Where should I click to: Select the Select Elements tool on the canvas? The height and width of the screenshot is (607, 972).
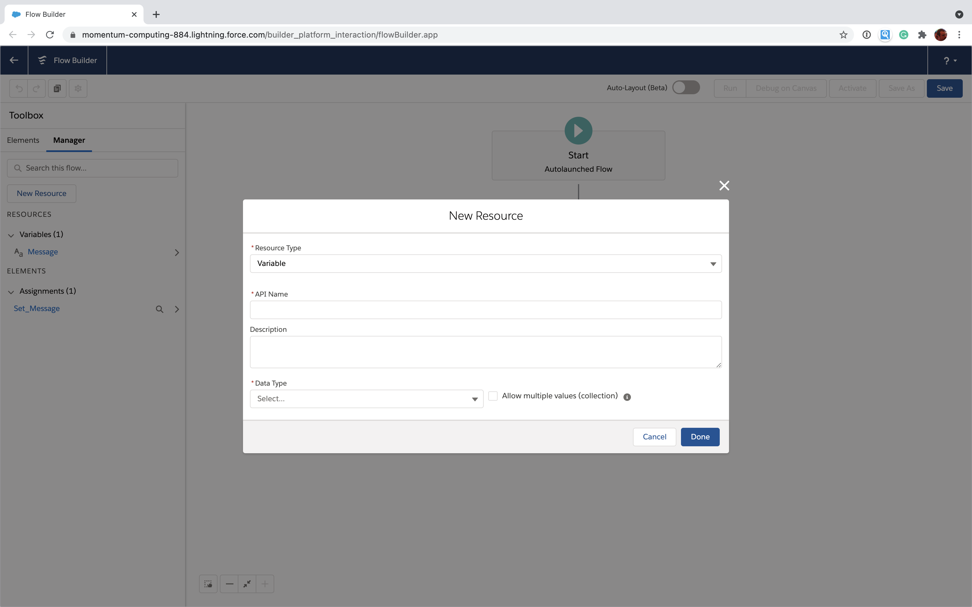(208, 583)
